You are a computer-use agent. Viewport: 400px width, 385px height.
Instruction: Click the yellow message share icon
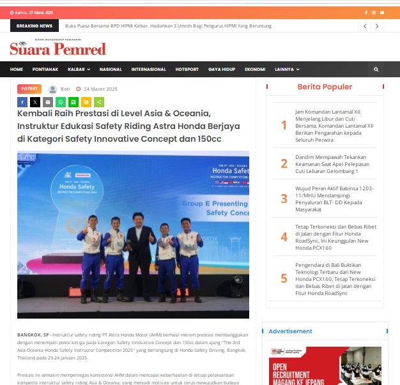pyautogui.click(x=86, y=102)
